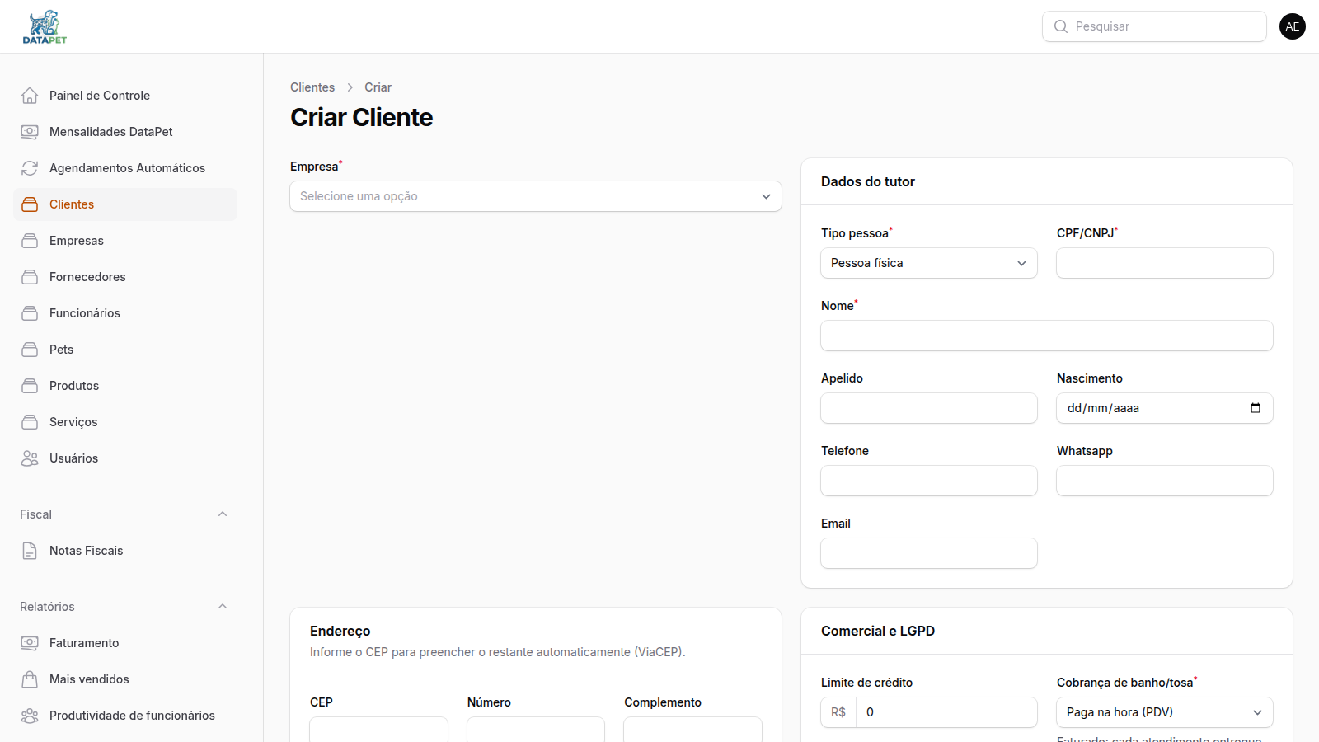Go to Produtos list
Screen dimensions: 1319x742
[x=125, y=386]
